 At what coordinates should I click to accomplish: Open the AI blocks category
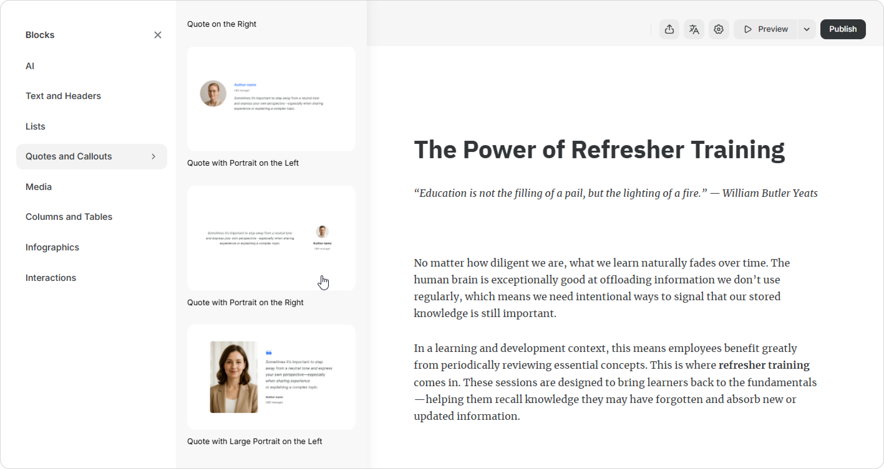pyautogui.click(x=30, y=66)
